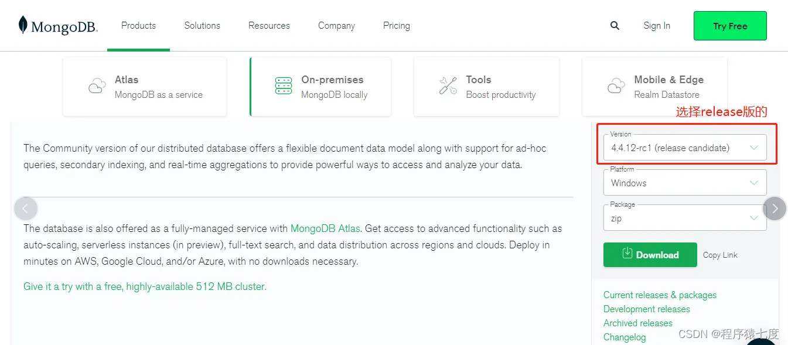Click the left carousel arrow
This screenshot has height=345, width=788.
(x=26, y=208)
